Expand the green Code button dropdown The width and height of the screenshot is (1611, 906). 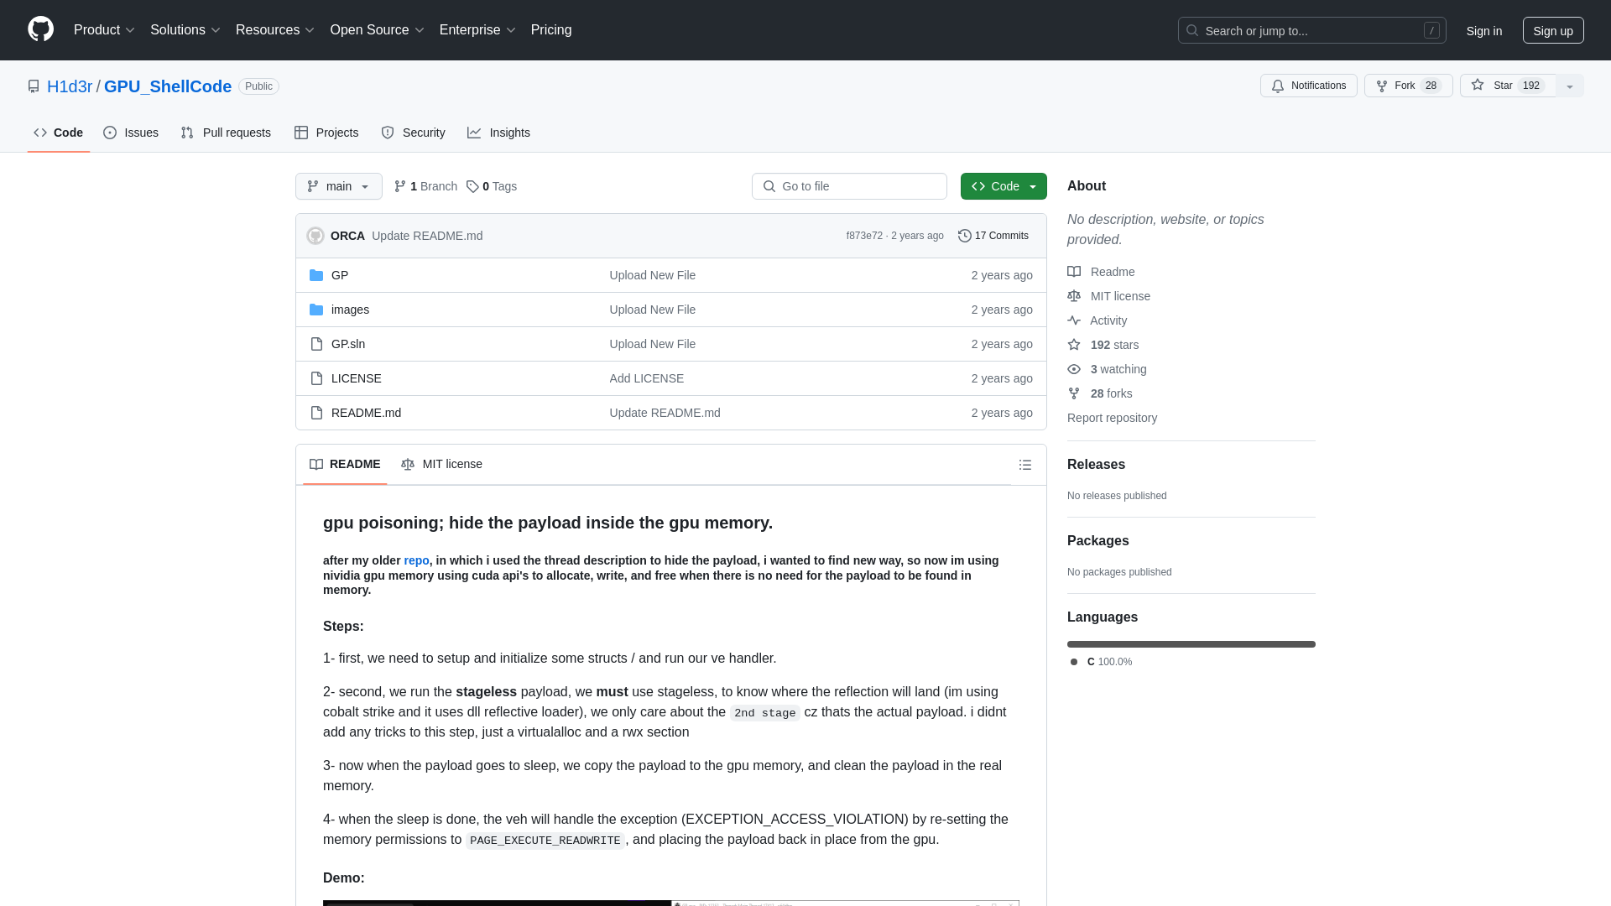click(x=1004, y=186)
